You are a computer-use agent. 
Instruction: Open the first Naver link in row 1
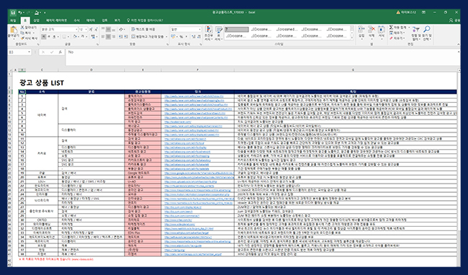point(194,96)
